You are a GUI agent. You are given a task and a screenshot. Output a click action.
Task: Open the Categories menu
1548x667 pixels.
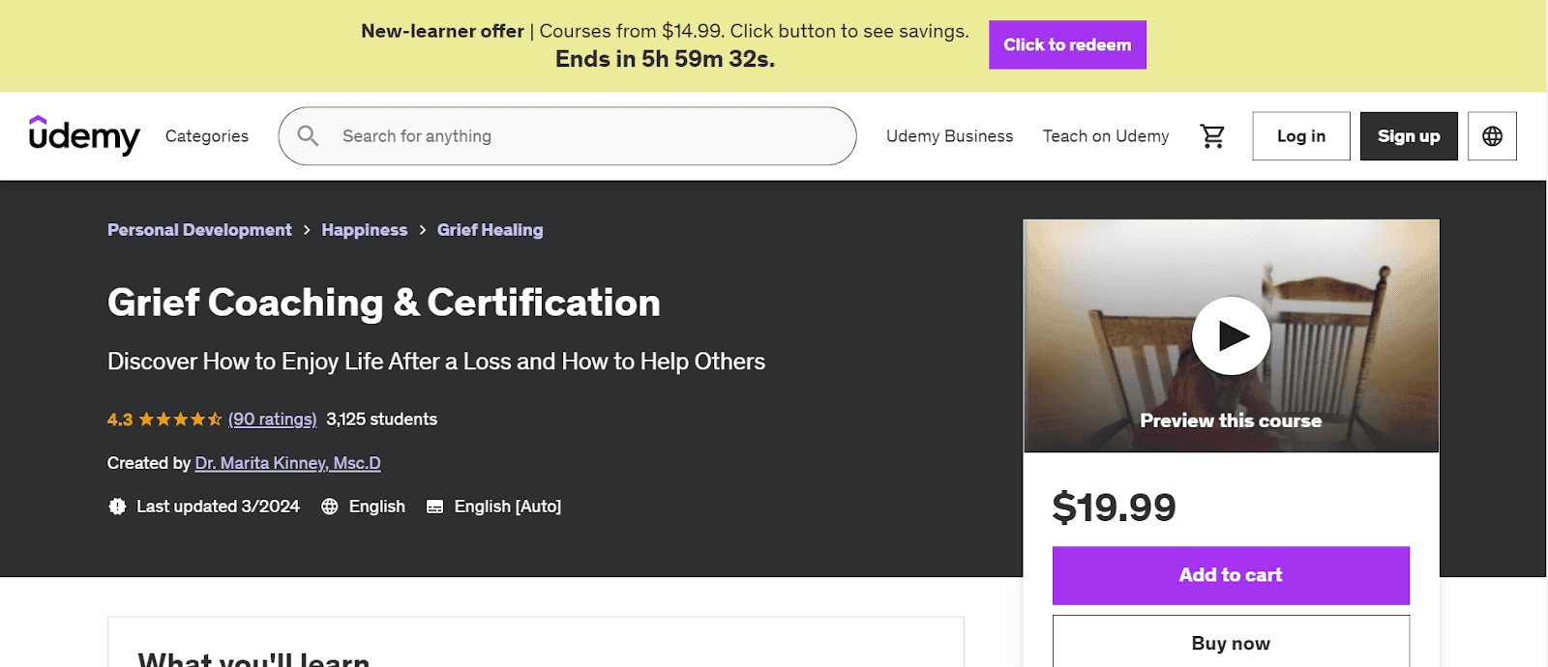click(207, 136)
